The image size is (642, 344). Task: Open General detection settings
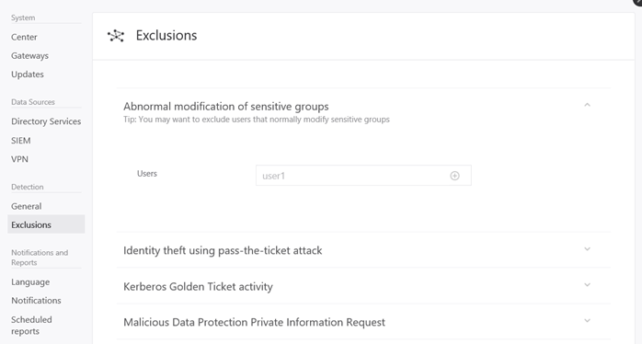click(26, 206)
